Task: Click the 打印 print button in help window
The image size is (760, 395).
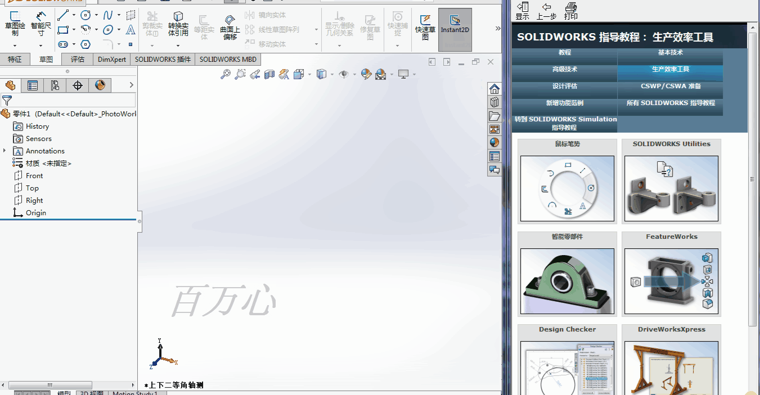Action: (570, 11)
